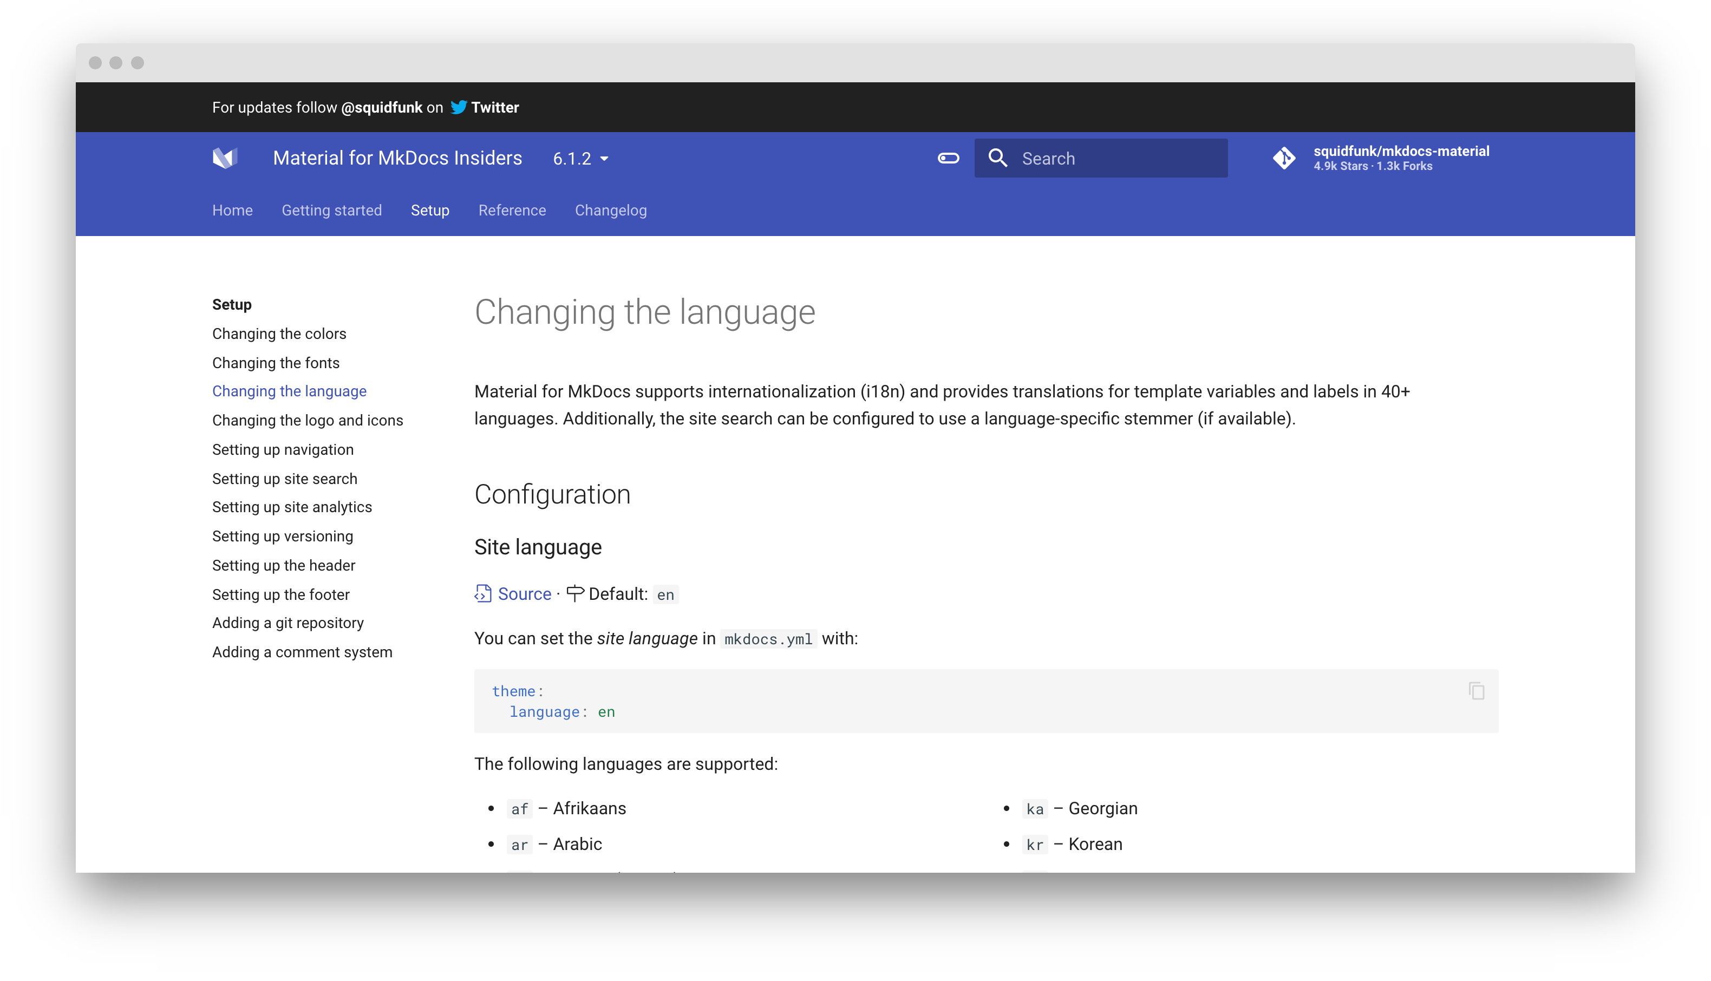Open Setting up site search page

coord(284,479)
